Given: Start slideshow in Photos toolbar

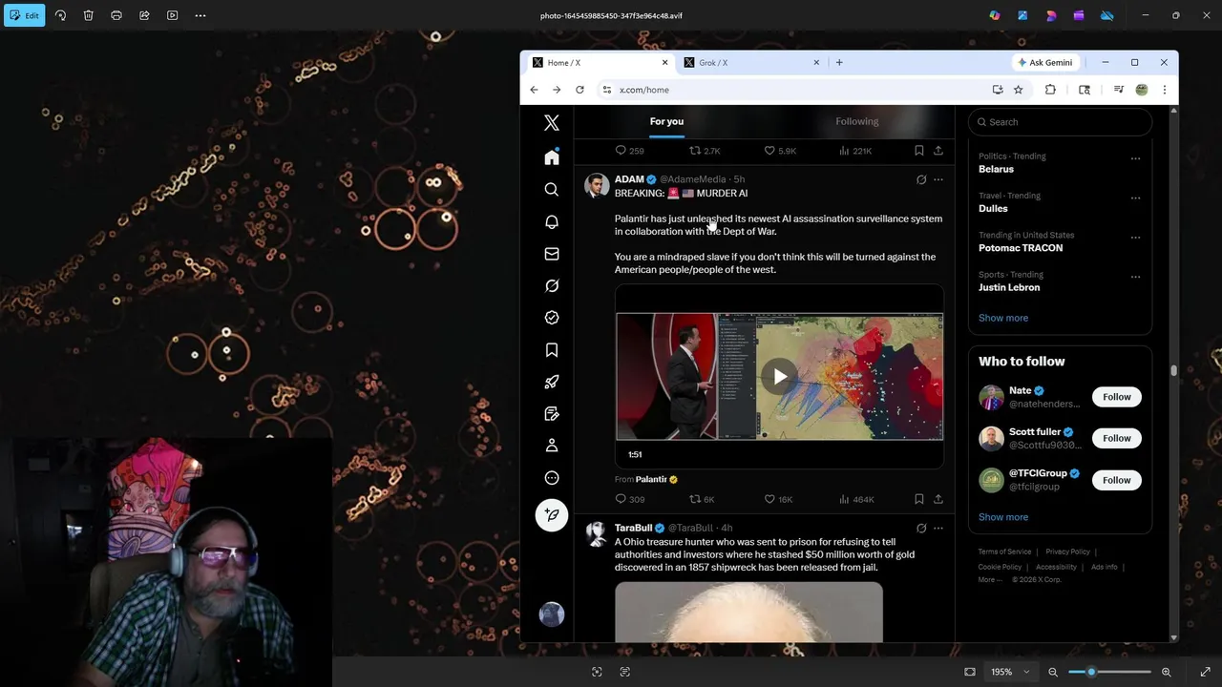Looking at the screenshot, I should click(172, 15).
